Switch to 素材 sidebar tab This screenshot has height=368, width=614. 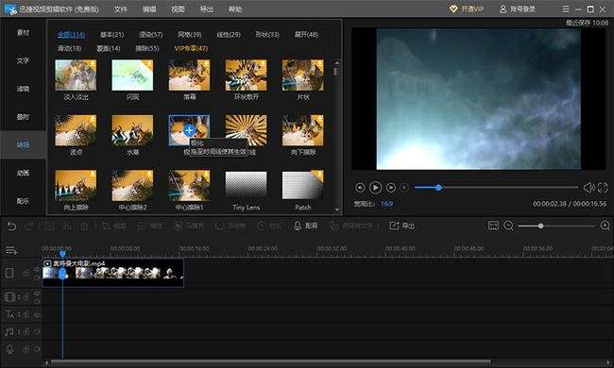click(23, 32)
